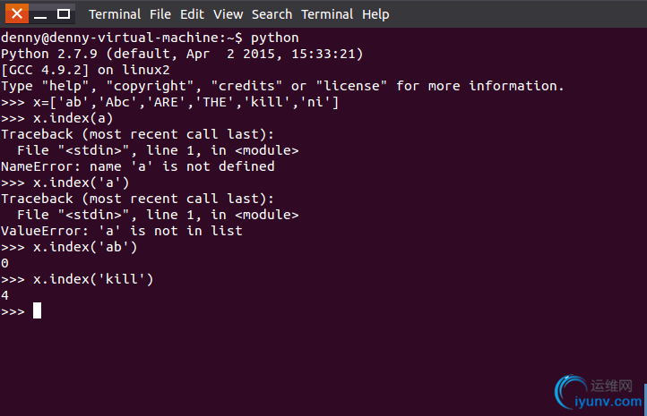Click the iyunv.com watermark logo

[x=599, y=393]
